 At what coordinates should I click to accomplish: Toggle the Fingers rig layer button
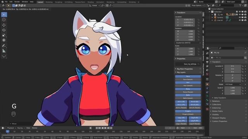tap(188, 111)
